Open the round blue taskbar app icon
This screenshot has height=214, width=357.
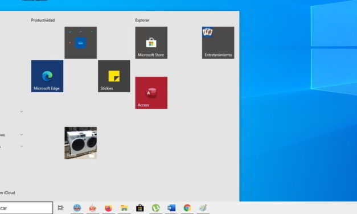(x=77, y=208)
